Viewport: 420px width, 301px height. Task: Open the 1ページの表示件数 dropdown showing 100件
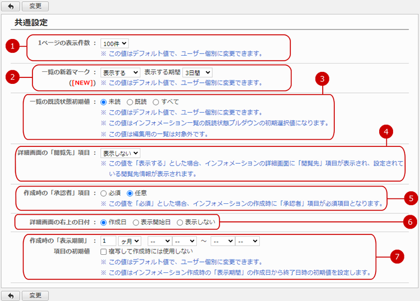pyautogui.click(x=115, y=43)
